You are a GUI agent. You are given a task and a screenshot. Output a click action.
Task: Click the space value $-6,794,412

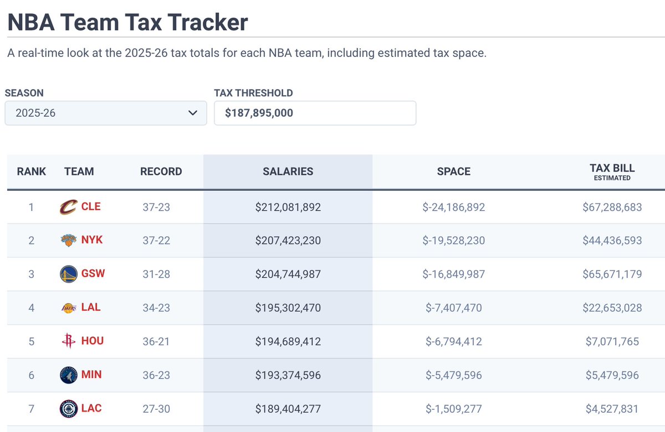coord(454,342)
